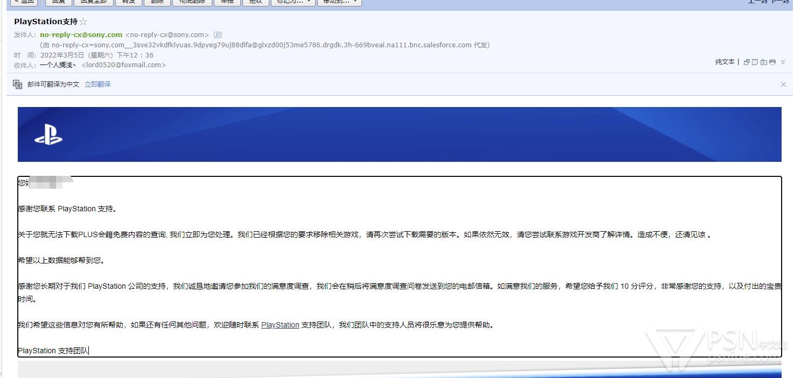
Task: Click the green sender address no-reply-cx@sony.com
Action: (81, 35)
